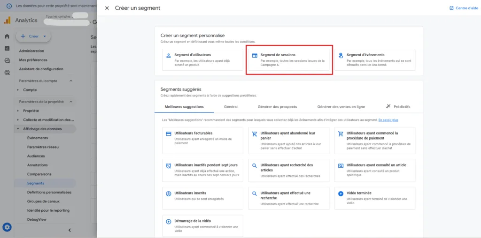Select the Segment d'utilisateurs card

point(202,60)
